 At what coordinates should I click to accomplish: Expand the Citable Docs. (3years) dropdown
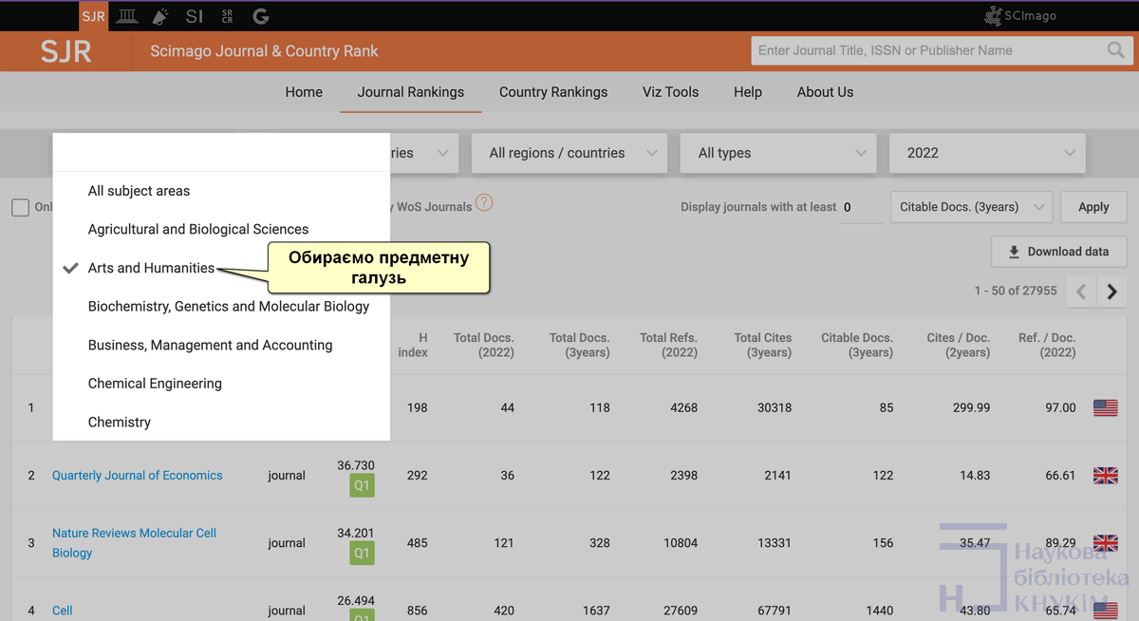[970, 207]
